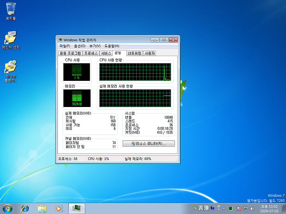Open the 휴지통 recycle bin icon
Screen dimensions: 286x214
(11, 11)
